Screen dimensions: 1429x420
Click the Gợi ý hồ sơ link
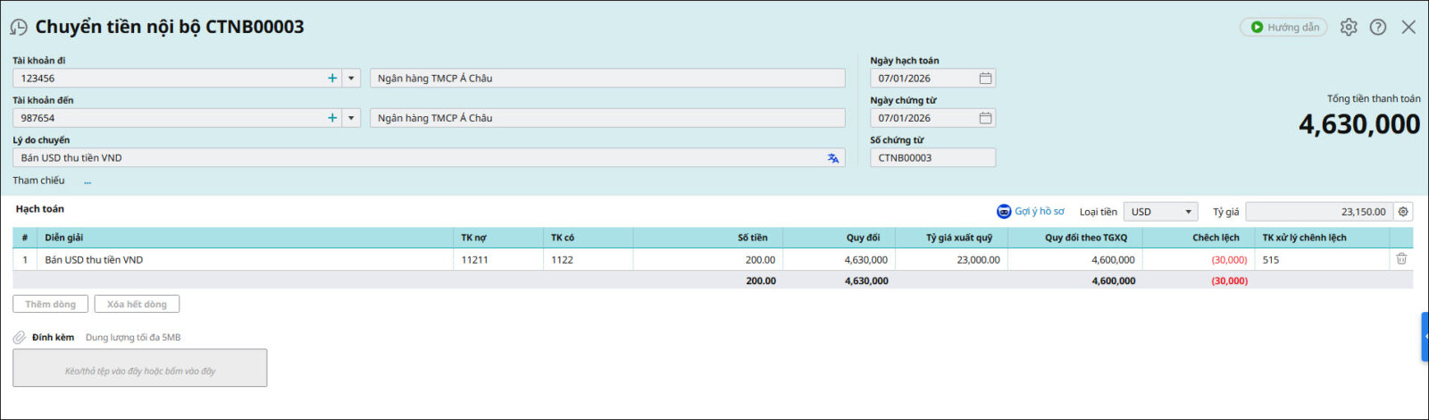(1031, 212)
